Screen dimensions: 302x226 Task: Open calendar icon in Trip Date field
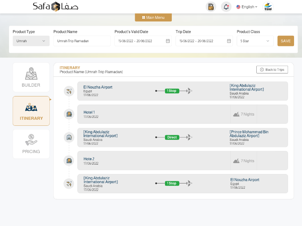coord(229,41)
